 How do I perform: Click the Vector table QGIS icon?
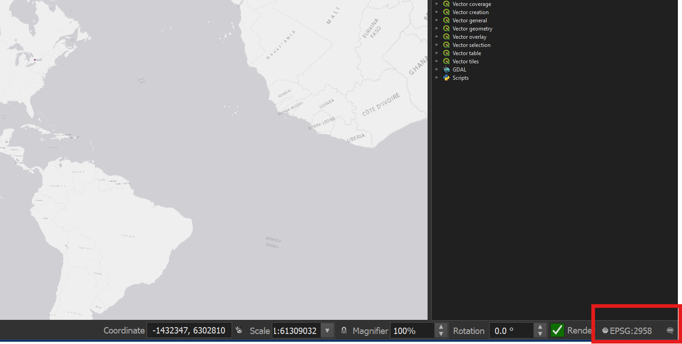446,53
